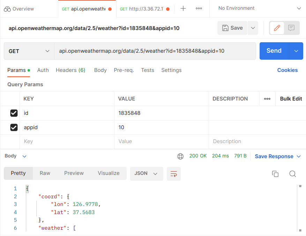Click the request title at top
The image size is (306, 236).
point(94,28)
